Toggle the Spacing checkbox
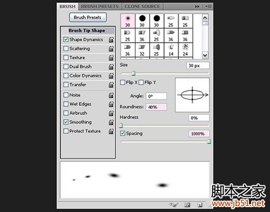The height and width of the screenshot is (212, 270). tap(123, 134)
